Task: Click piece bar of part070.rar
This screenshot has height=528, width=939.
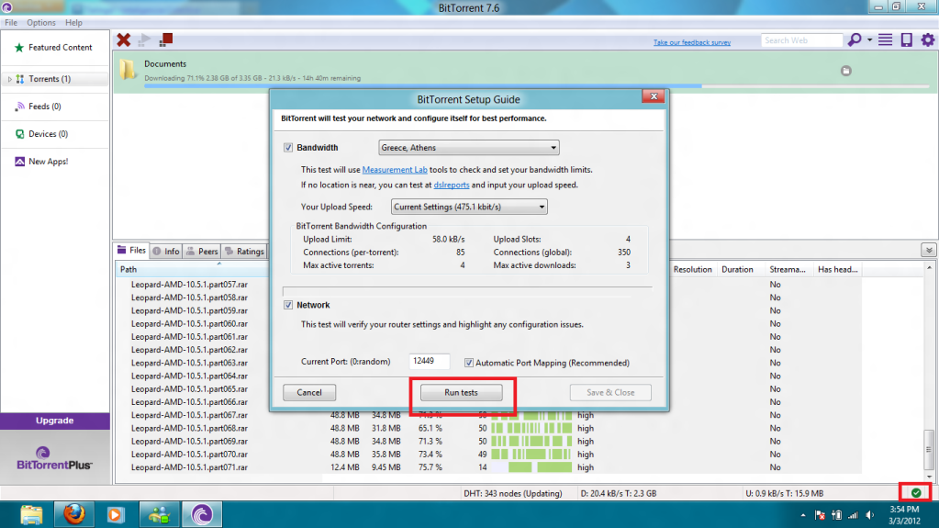Action: click(x=531, y=455)
